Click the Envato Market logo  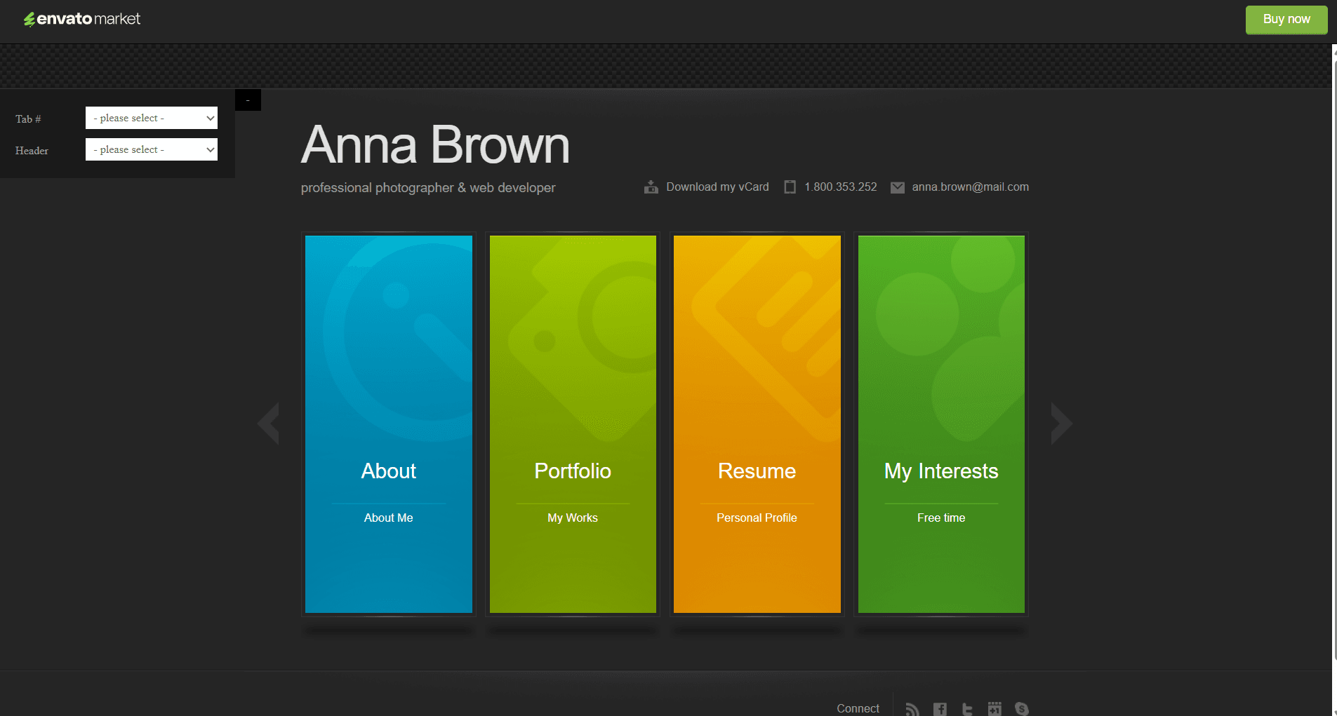point(82,19)
